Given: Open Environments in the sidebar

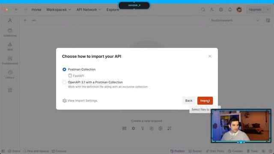Looking at the screenshot, I should pos(10,61).
